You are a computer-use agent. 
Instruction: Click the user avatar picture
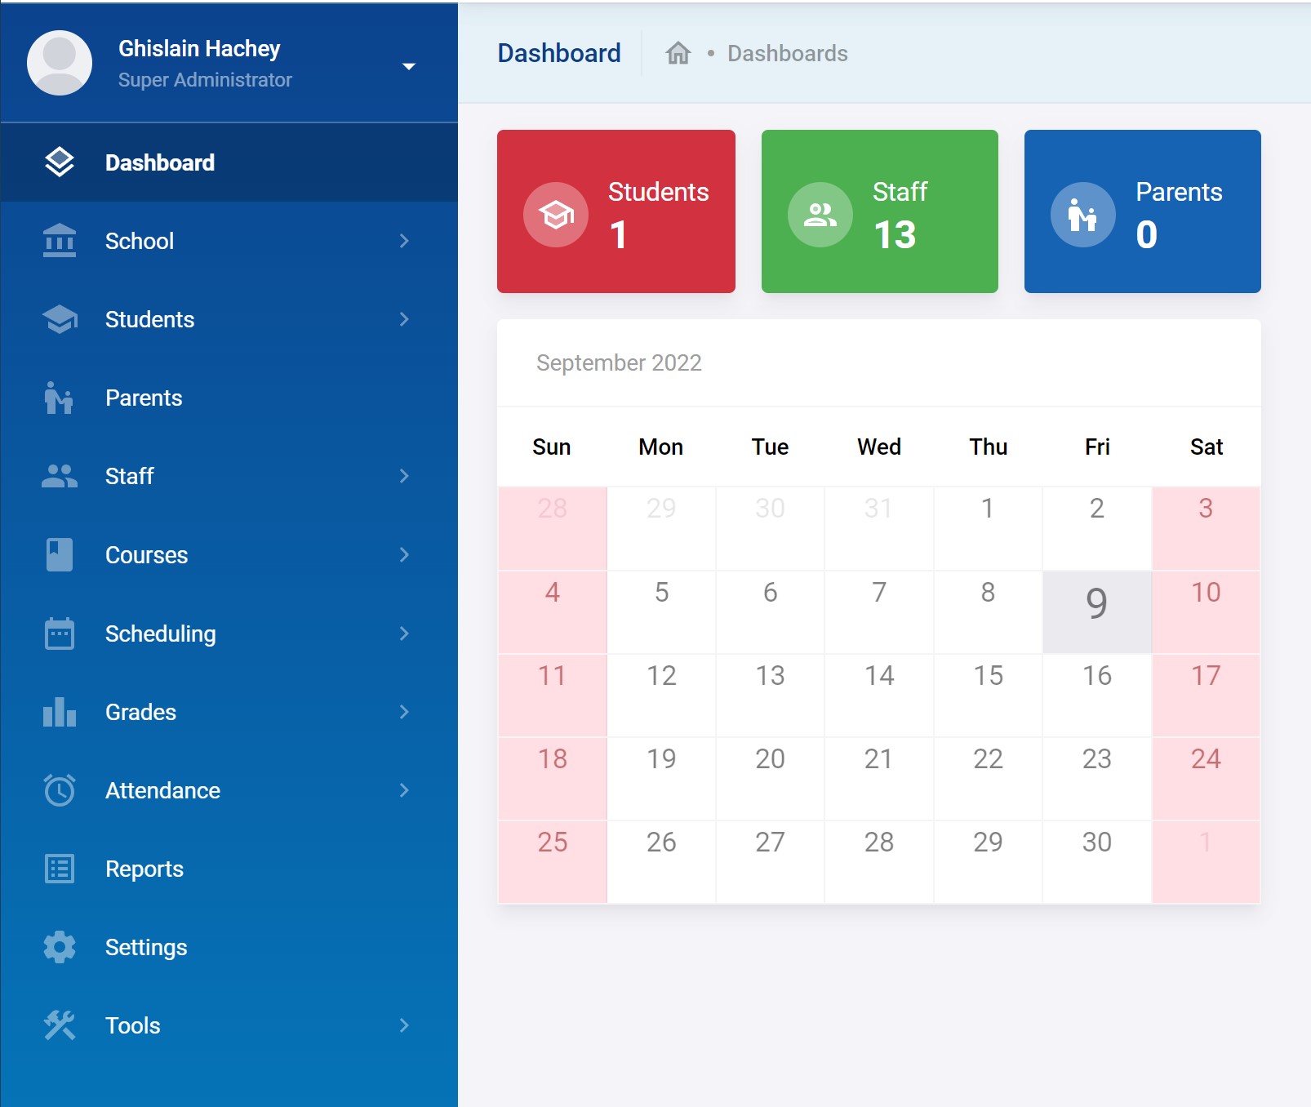[x=60, y=63]
